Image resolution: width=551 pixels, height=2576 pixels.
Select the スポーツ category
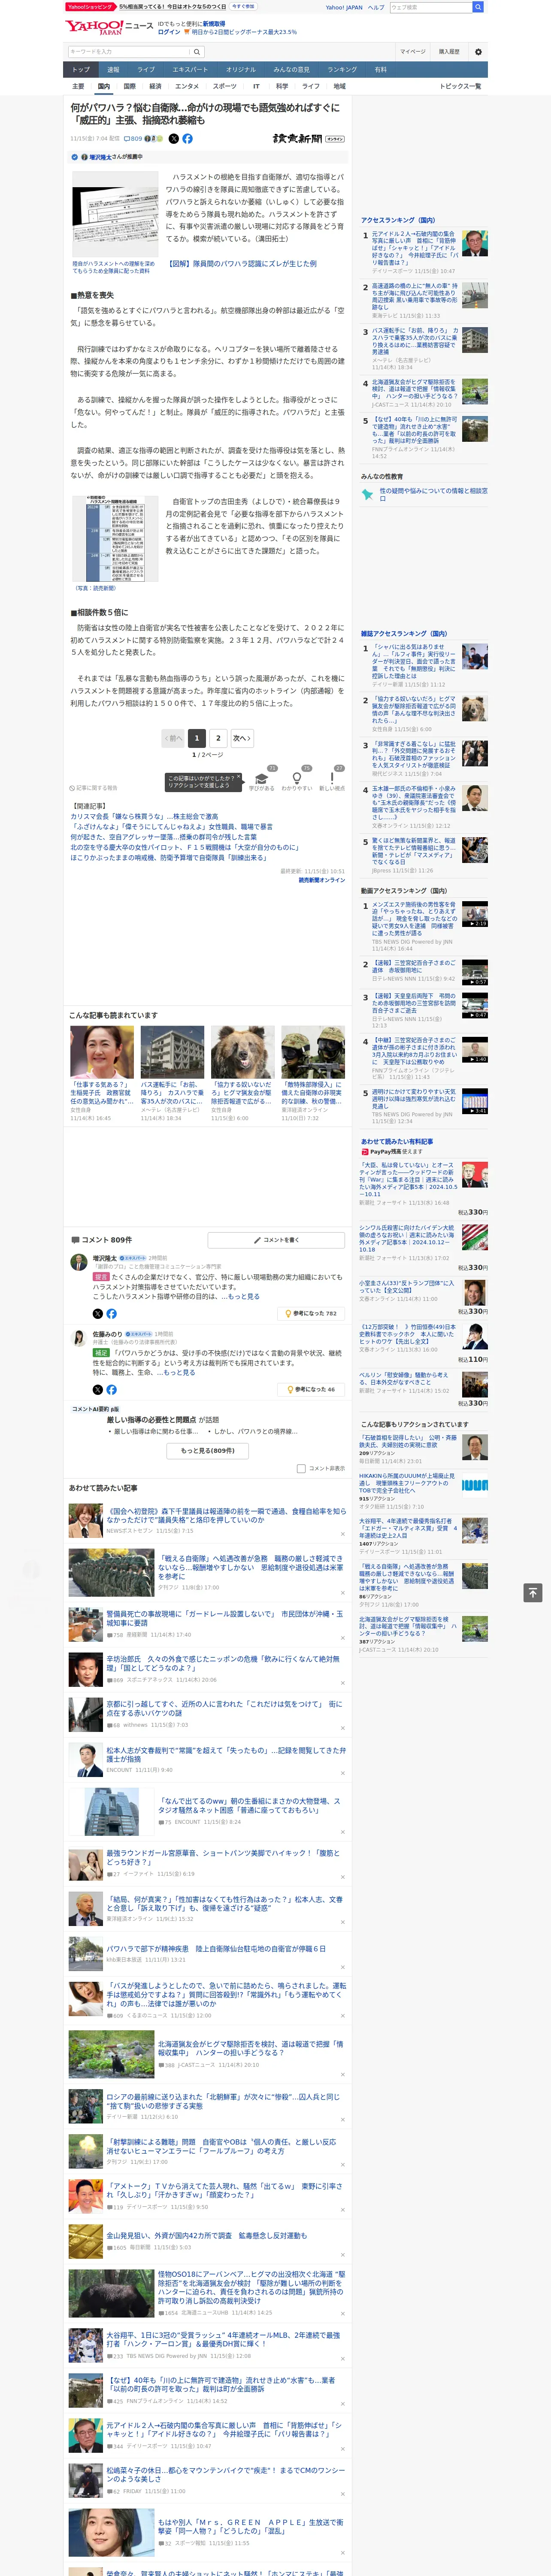[x=225, y=86]
